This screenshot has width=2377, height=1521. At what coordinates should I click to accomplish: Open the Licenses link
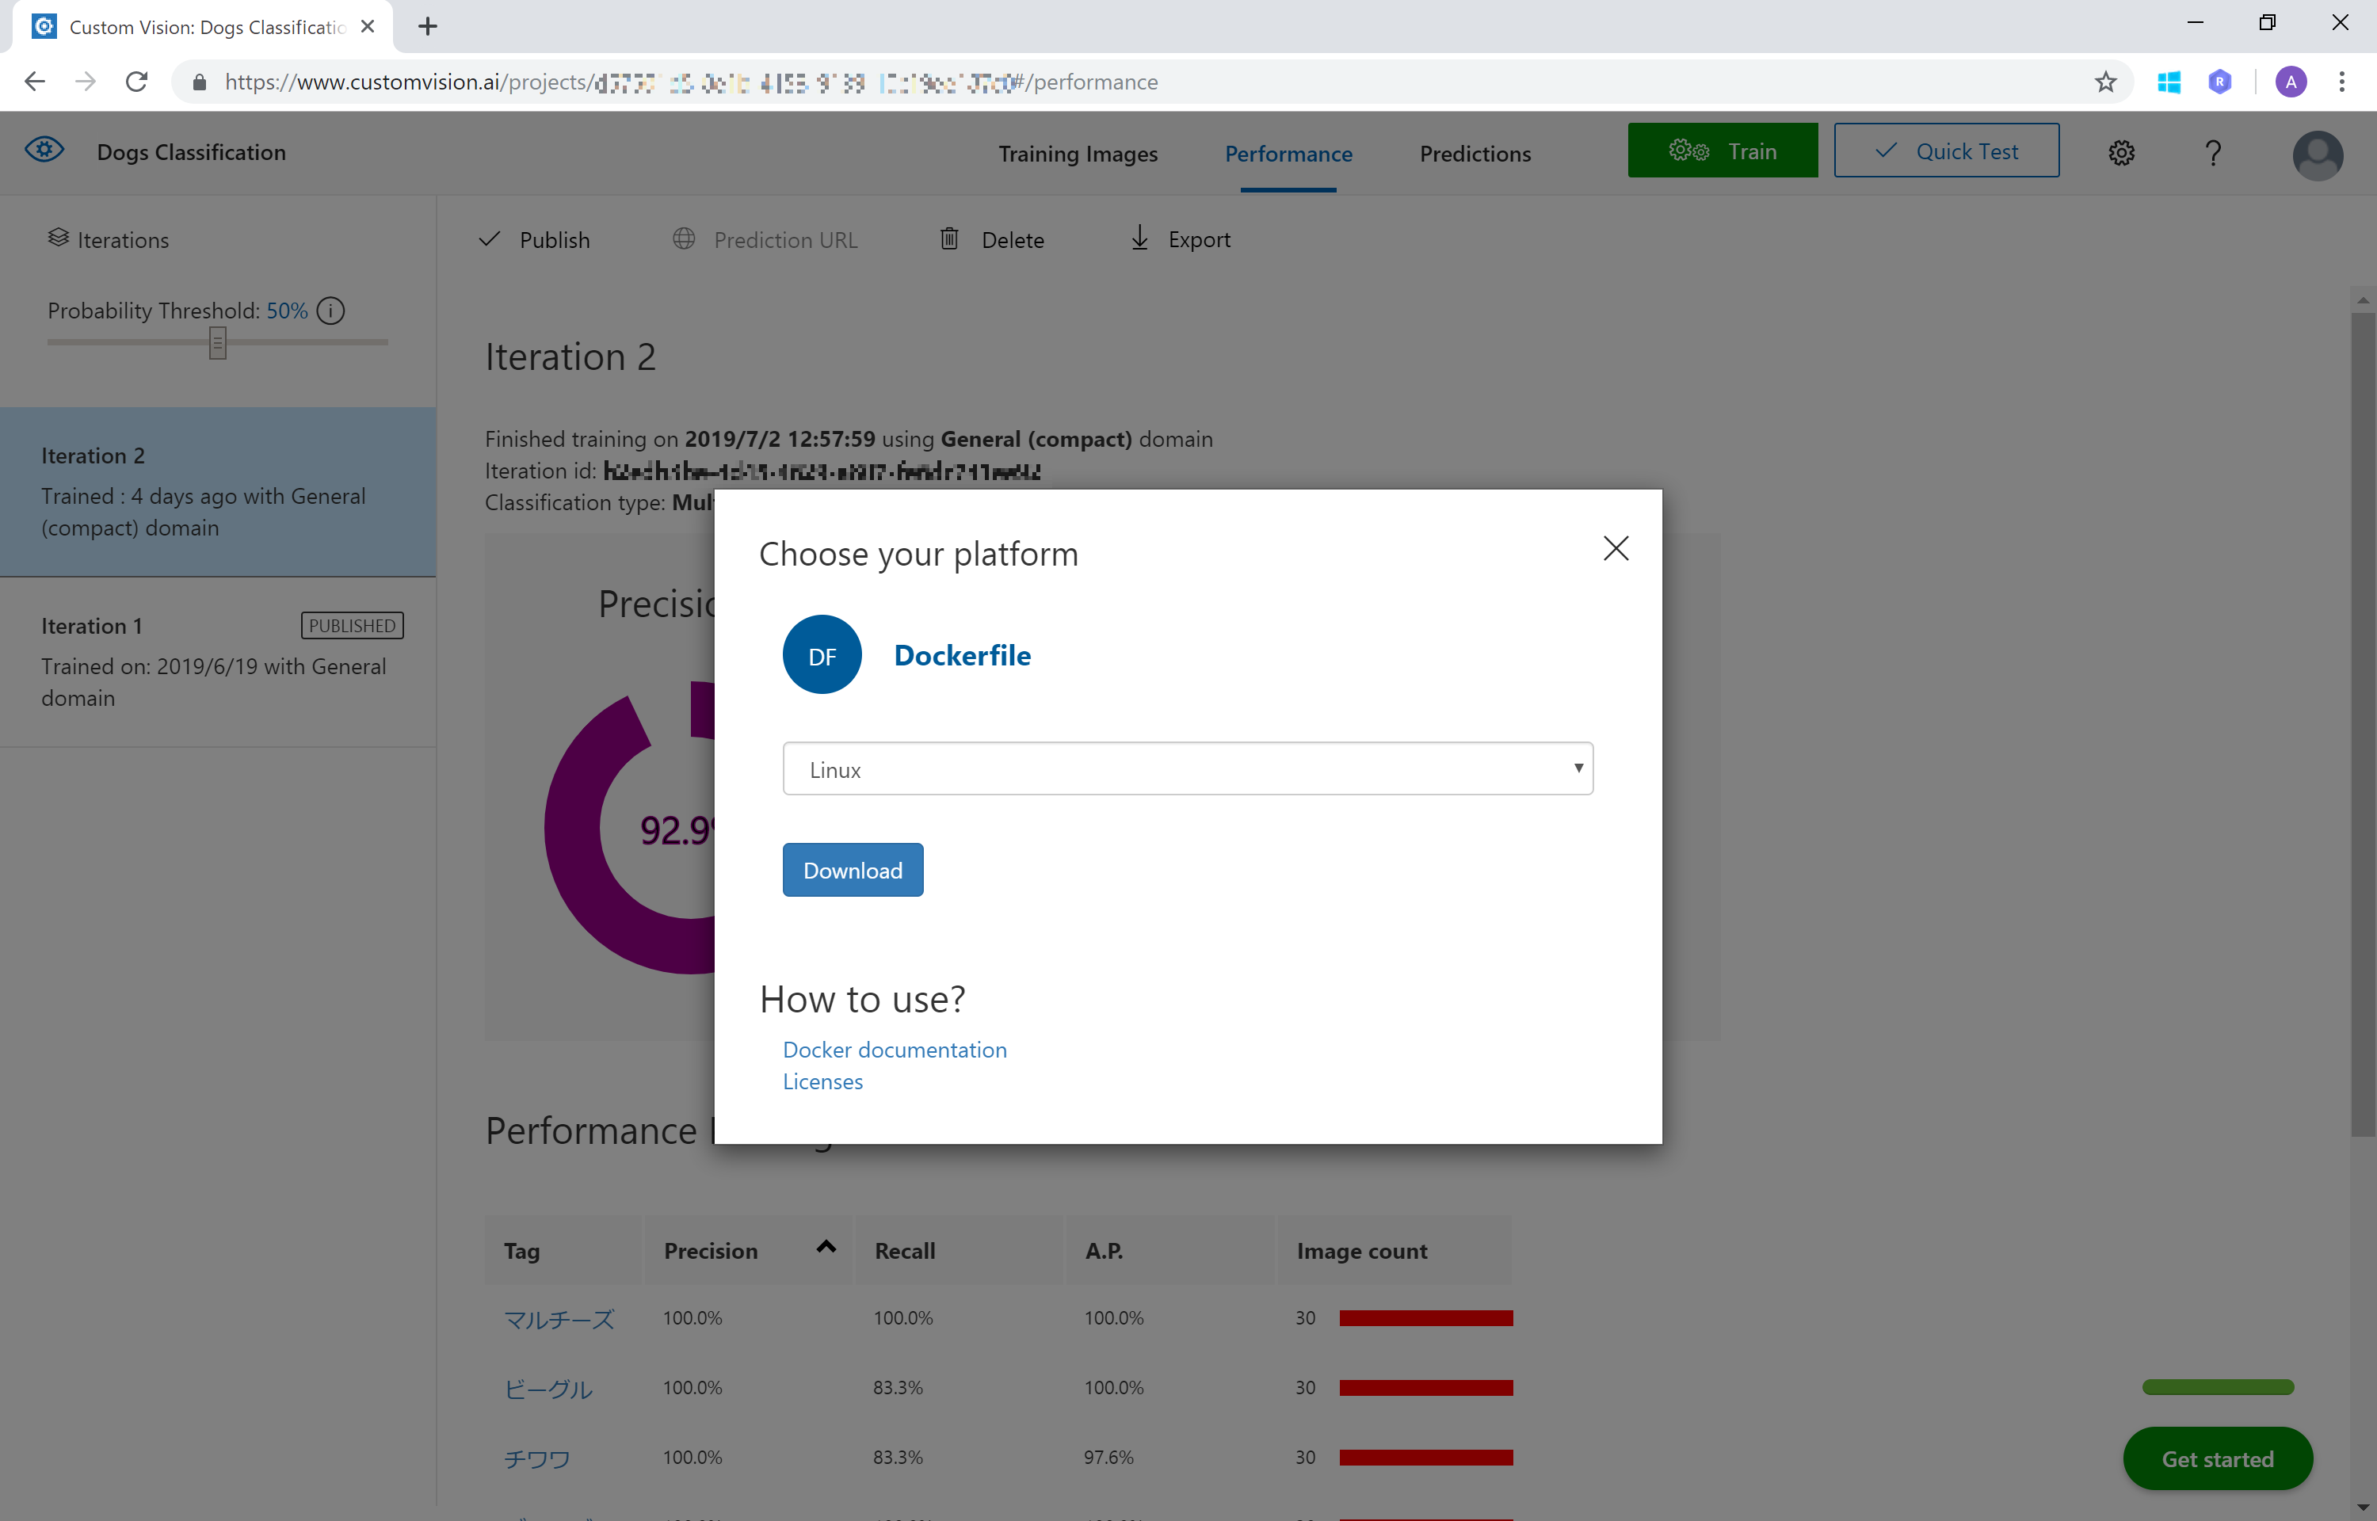click(822, 1081)
